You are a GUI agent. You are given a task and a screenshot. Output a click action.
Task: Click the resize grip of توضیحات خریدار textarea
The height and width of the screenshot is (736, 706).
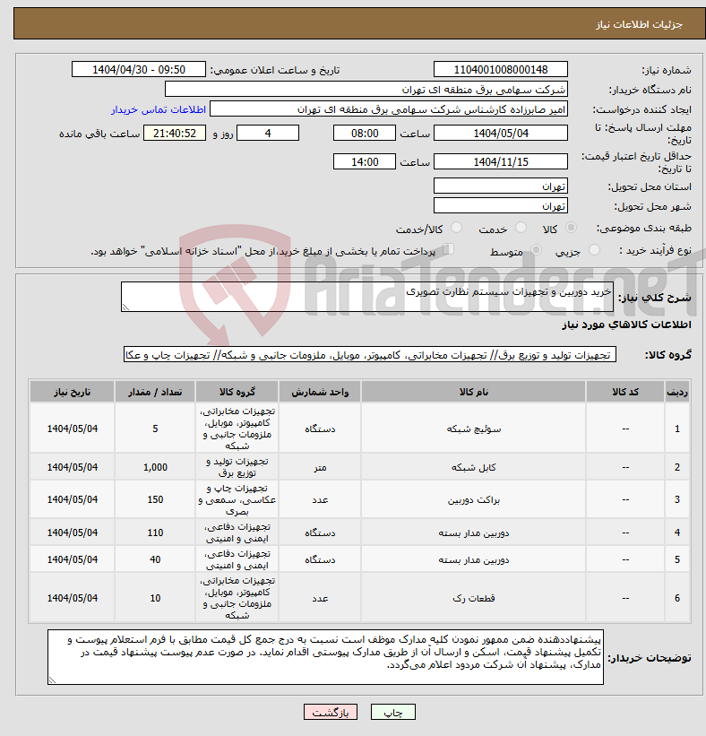tap(52, 680)
